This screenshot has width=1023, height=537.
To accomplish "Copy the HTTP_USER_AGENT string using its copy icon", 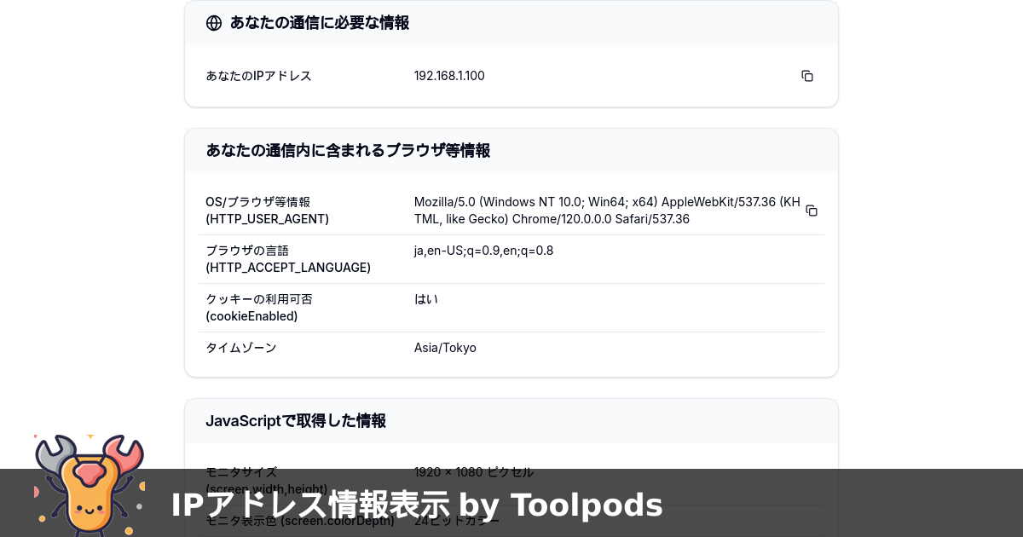I will point(811,210).
